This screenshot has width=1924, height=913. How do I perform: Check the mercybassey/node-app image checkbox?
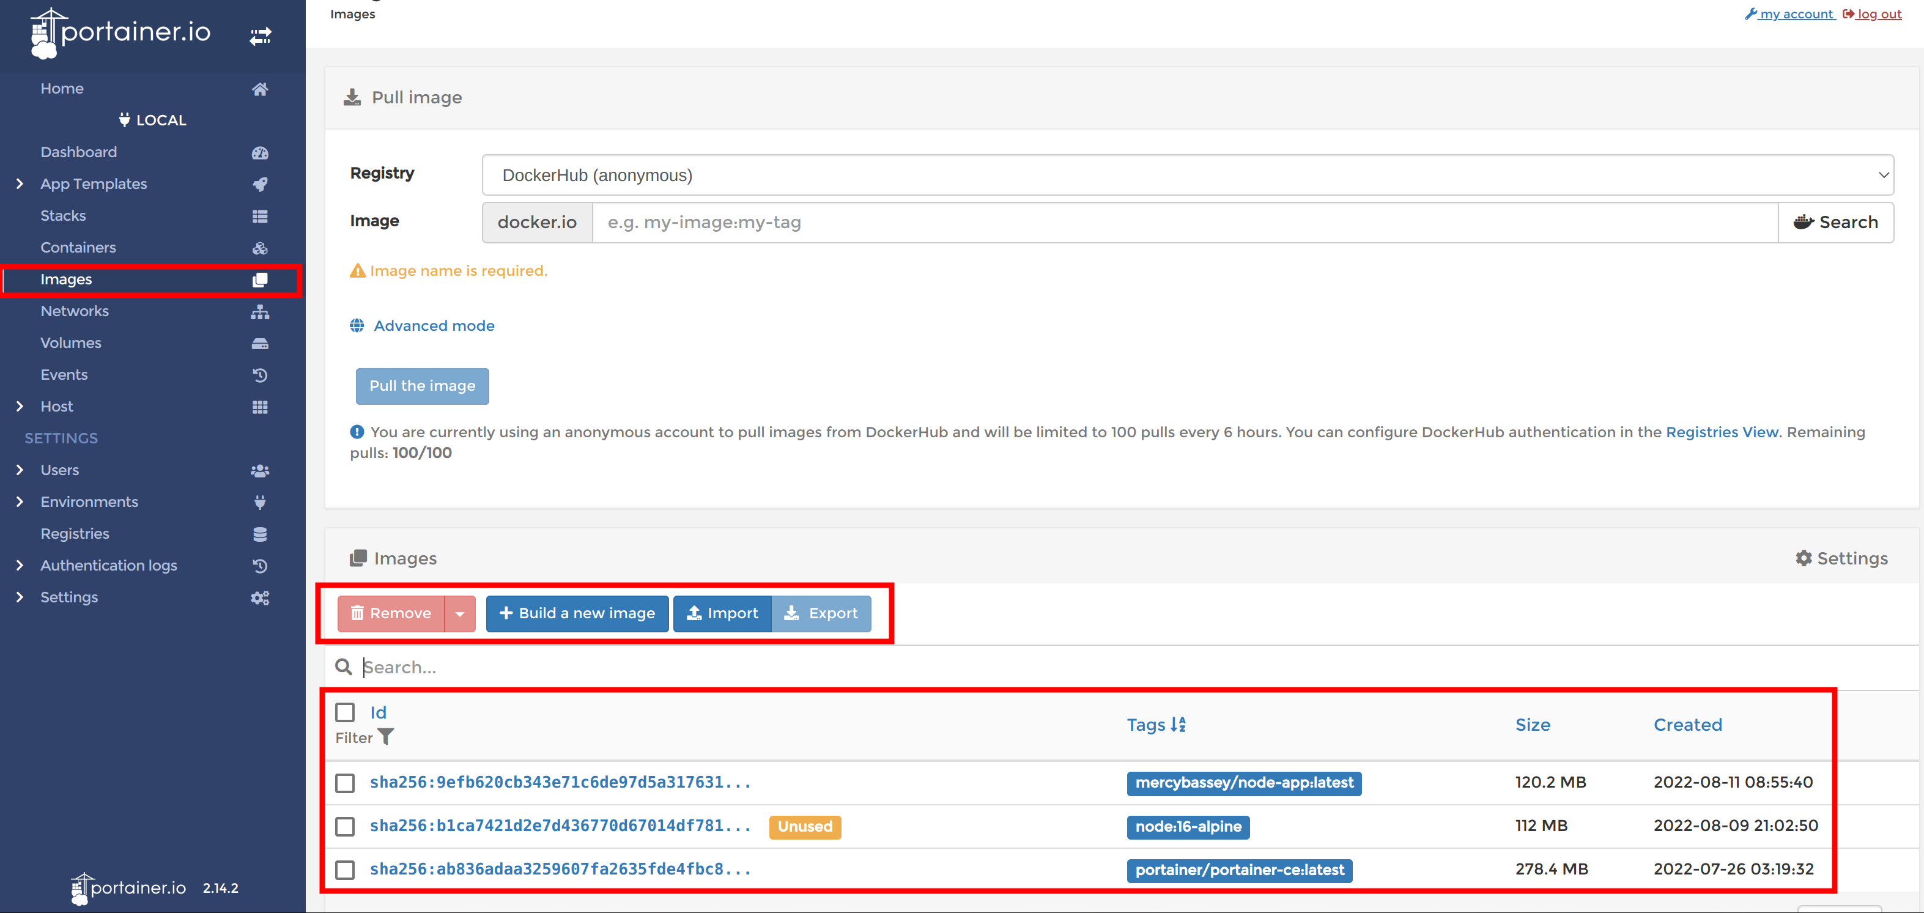pos(344,783)
